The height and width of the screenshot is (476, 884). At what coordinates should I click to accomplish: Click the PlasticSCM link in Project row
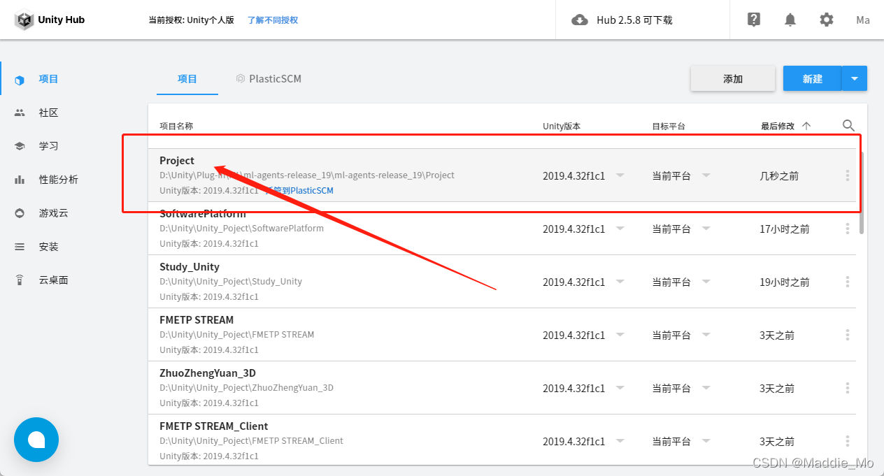299,190
